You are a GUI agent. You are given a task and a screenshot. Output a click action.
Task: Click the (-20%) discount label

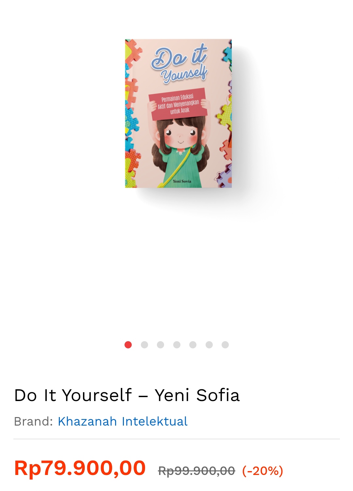pos(262,471)
